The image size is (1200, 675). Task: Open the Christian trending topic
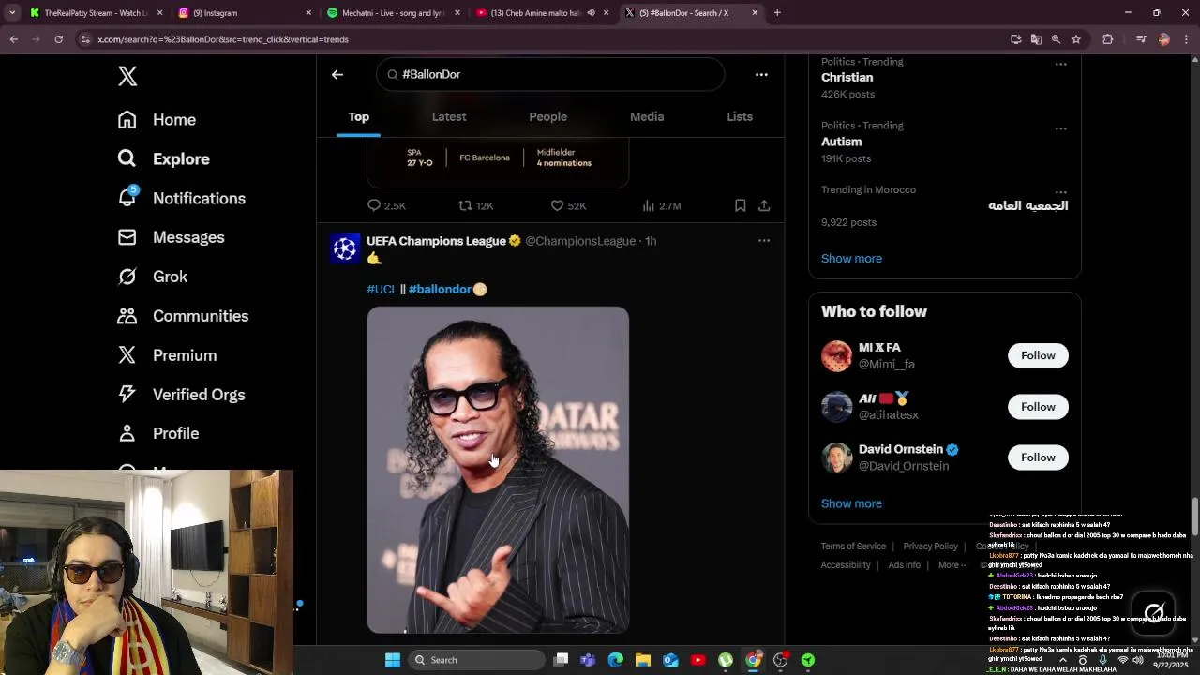[847, 78]
